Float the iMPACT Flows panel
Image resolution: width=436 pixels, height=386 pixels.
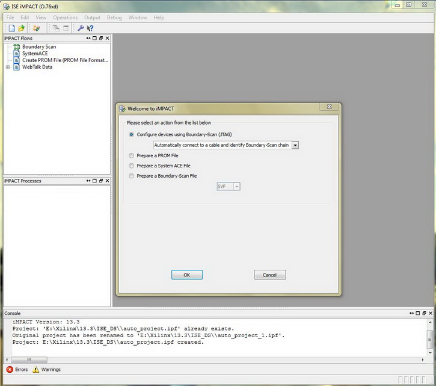point(100,38)
